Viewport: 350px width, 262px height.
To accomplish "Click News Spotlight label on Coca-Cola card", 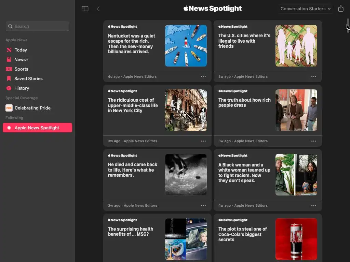I will [x=233, y=220].
